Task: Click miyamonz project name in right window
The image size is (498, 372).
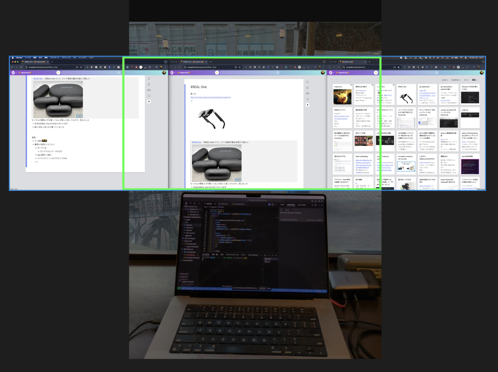Action: tap(343, 72)
